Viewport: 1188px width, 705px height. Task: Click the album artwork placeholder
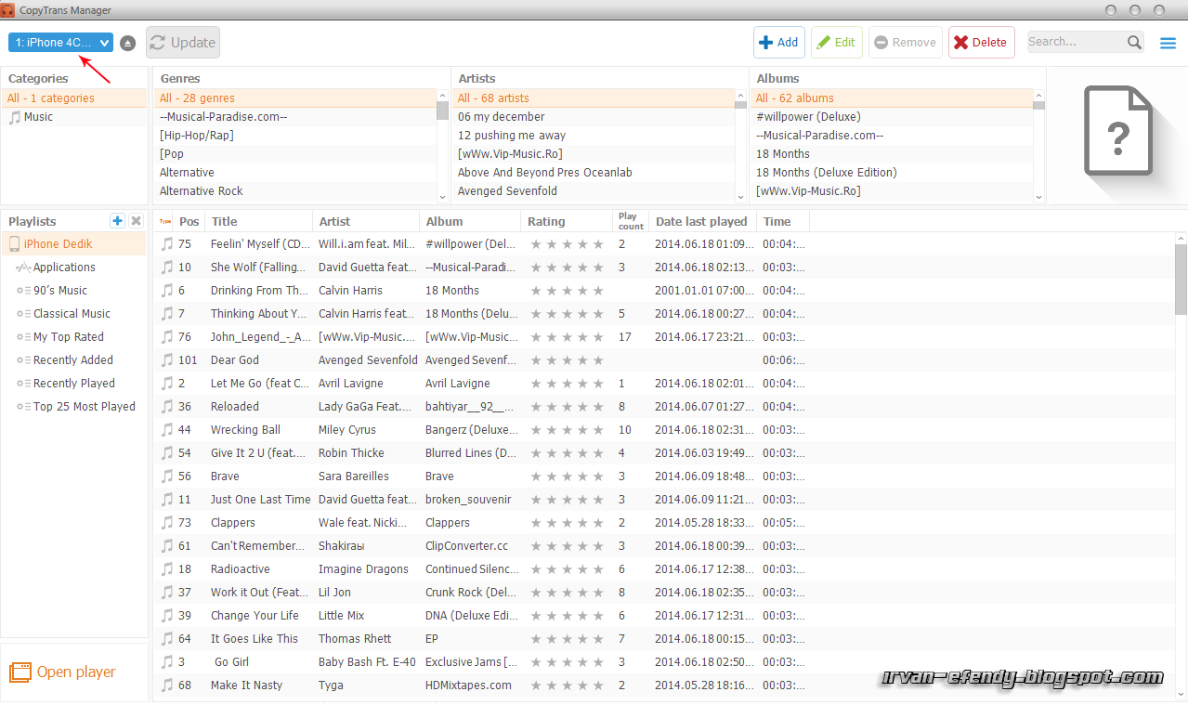click(1117, 132)
